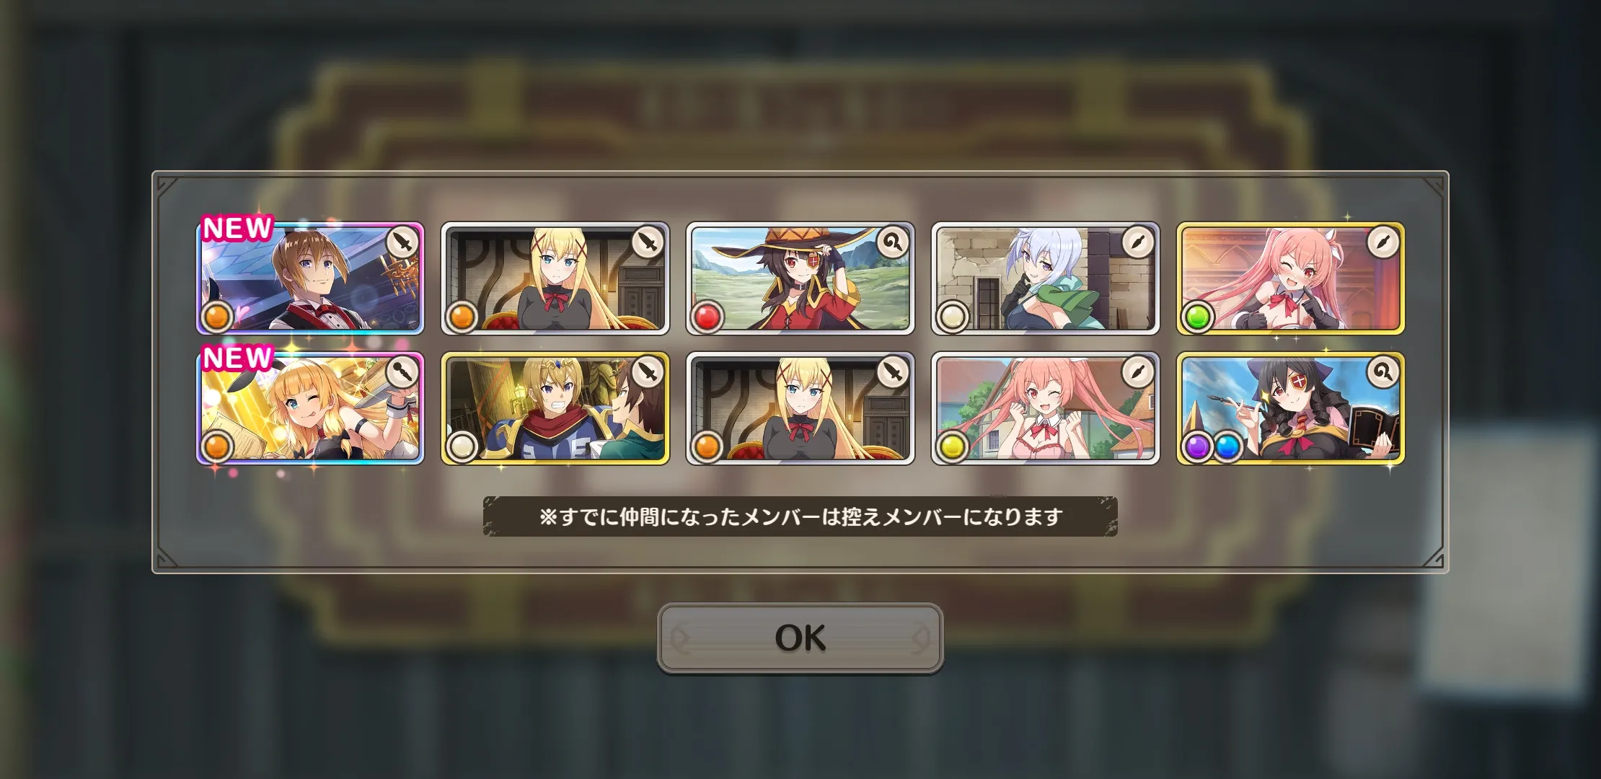This screenshot has width=1601, height=779.
Task: Open the gold-framed pink-haired winking card
Action: (1290, 278)
